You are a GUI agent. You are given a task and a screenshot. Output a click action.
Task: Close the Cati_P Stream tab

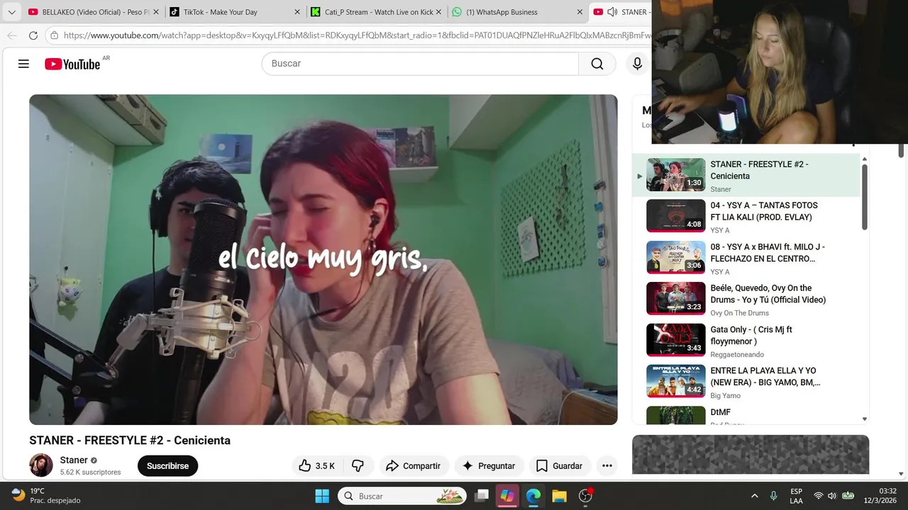[x=438, y=12]
